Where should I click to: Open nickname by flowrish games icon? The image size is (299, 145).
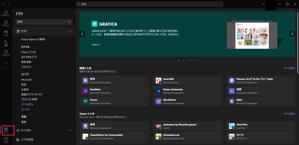tap(159, 126)
